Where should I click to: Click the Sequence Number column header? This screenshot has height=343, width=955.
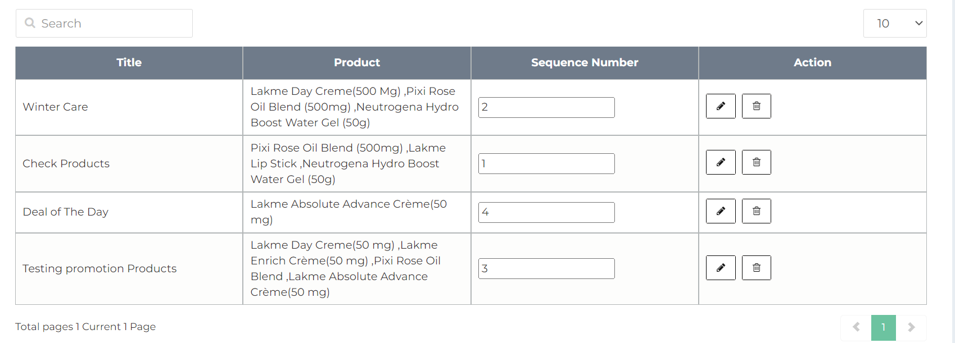click(585, 63)
